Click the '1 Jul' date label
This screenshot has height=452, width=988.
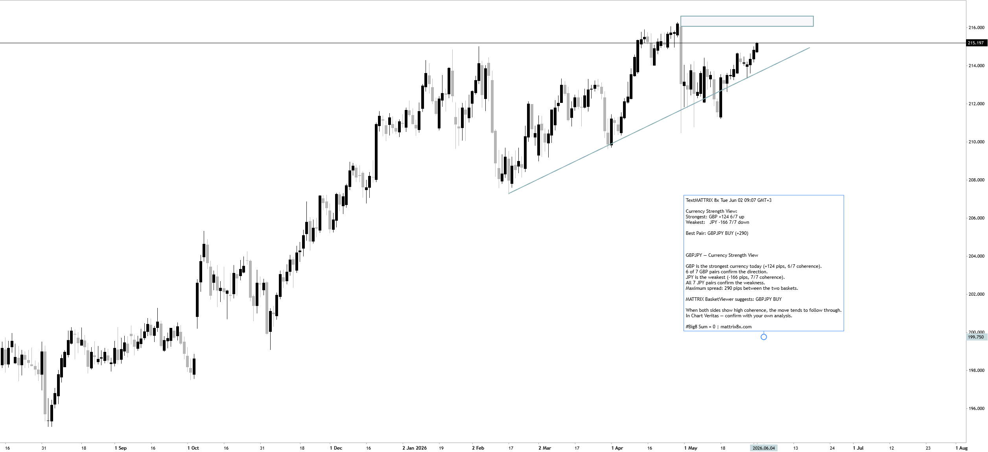(858, 448)
